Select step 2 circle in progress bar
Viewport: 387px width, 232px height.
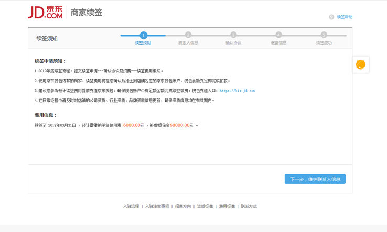coord(188,35)
